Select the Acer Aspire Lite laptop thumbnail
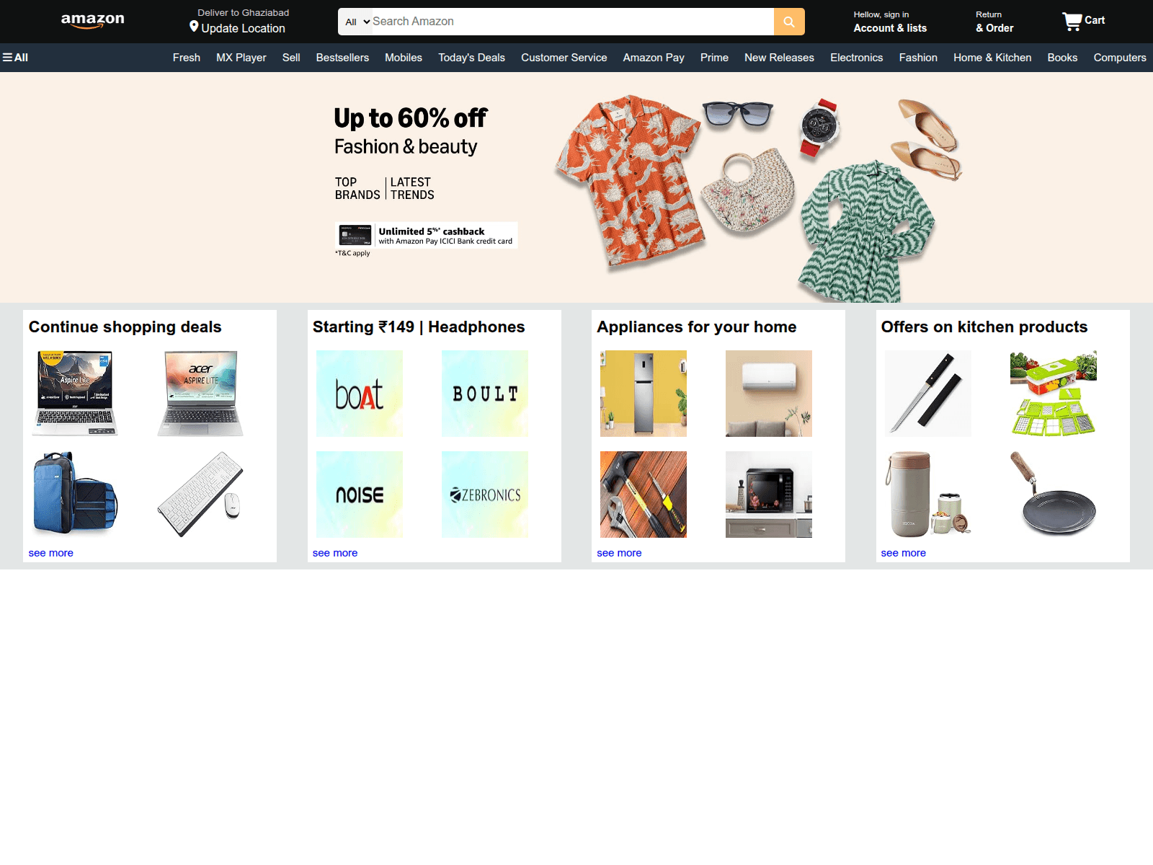Image resolution: width=1153 pixels, height=865 pixels. point(200,394)
